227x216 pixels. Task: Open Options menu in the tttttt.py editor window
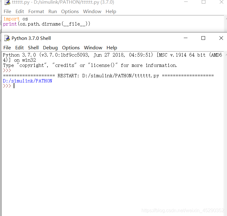point(70,12)
